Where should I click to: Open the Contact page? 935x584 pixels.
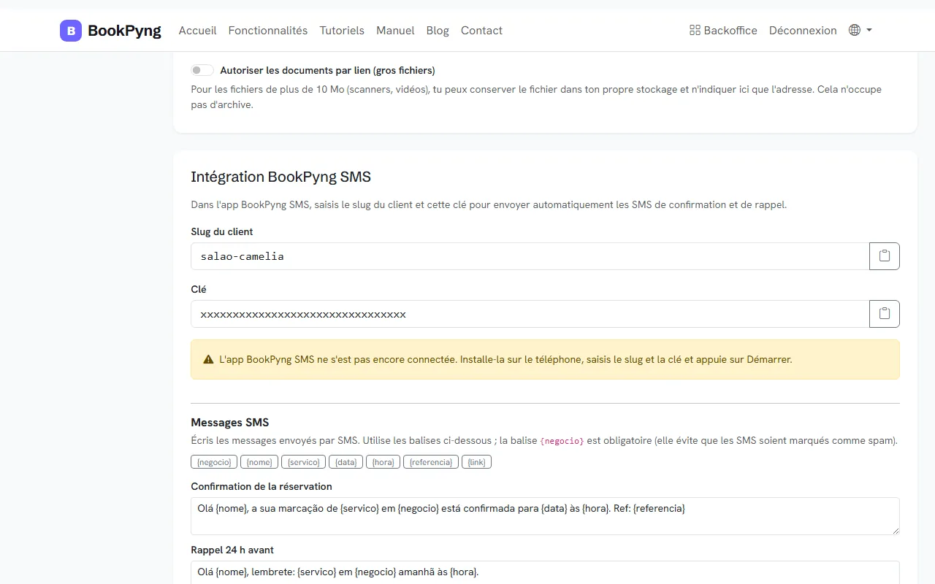coord(481,31)
